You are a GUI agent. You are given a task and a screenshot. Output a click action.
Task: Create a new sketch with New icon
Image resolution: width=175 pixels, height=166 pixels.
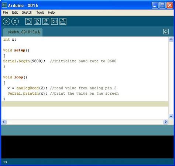(x=28, y=21)
